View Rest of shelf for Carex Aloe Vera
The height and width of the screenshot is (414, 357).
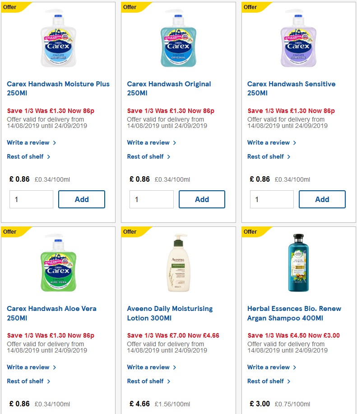click(x=26, y=381)
